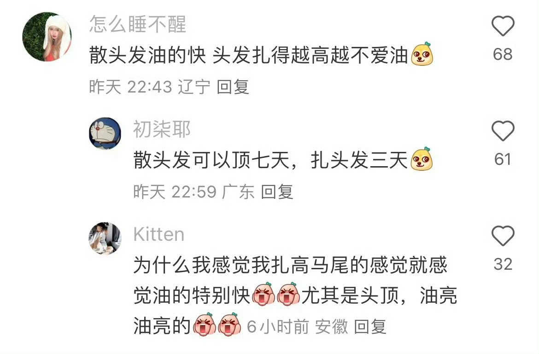Click the yellow emoji after 越不爱油
The image size is (539, 354).
422,54
